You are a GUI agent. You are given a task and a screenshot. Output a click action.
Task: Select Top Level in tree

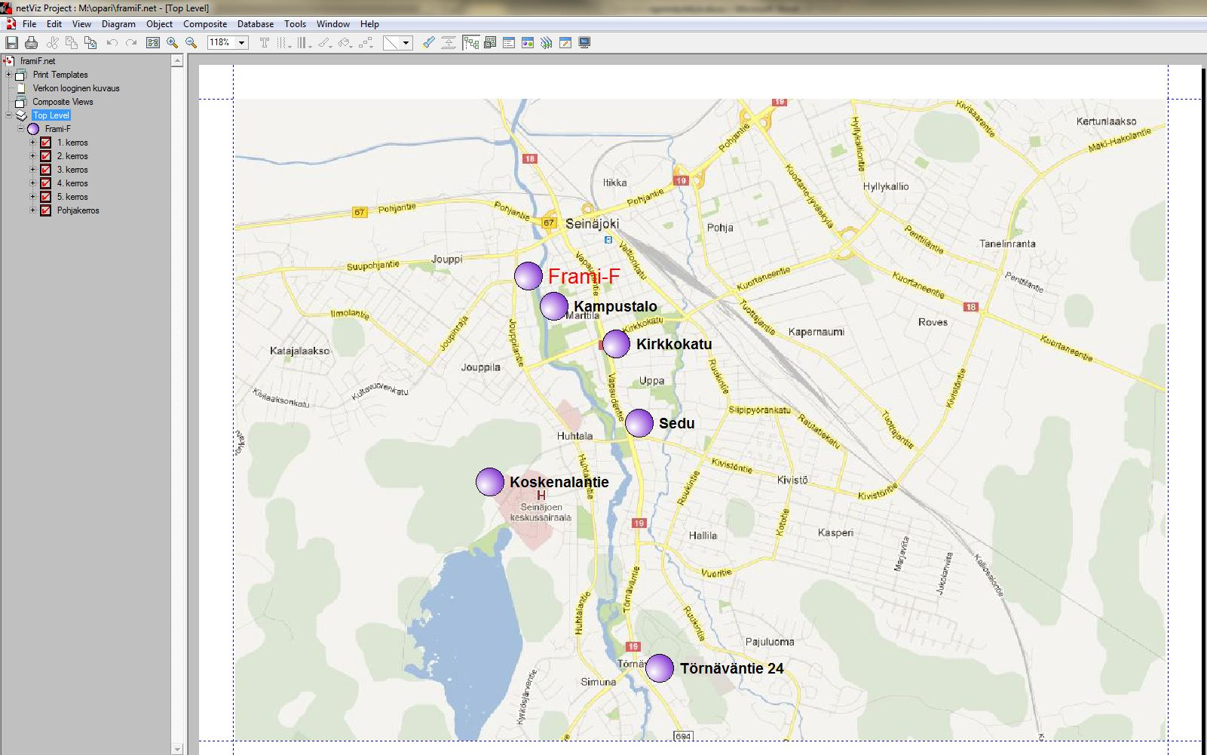coord(51,115)
